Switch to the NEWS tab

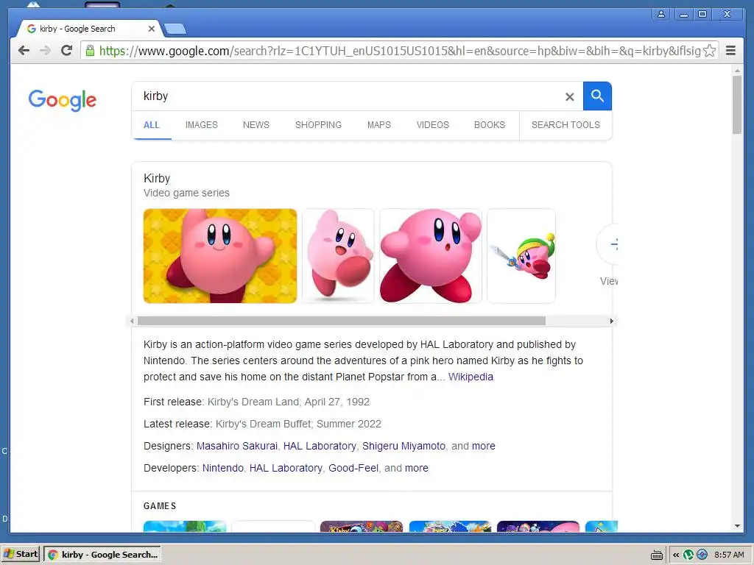click(x=256, y=125)
